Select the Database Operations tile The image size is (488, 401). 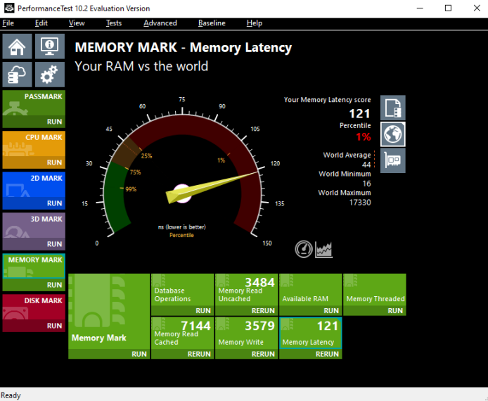tap(182, 290)
